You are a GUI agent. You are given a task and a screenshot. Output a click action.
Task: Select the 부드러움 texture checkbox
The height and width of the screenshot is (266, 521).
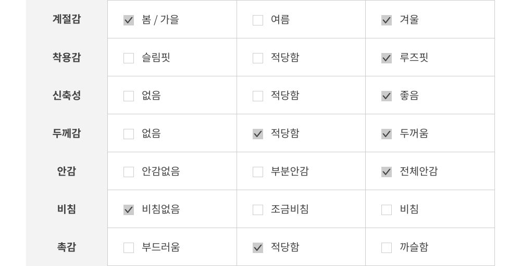point(129,248)
